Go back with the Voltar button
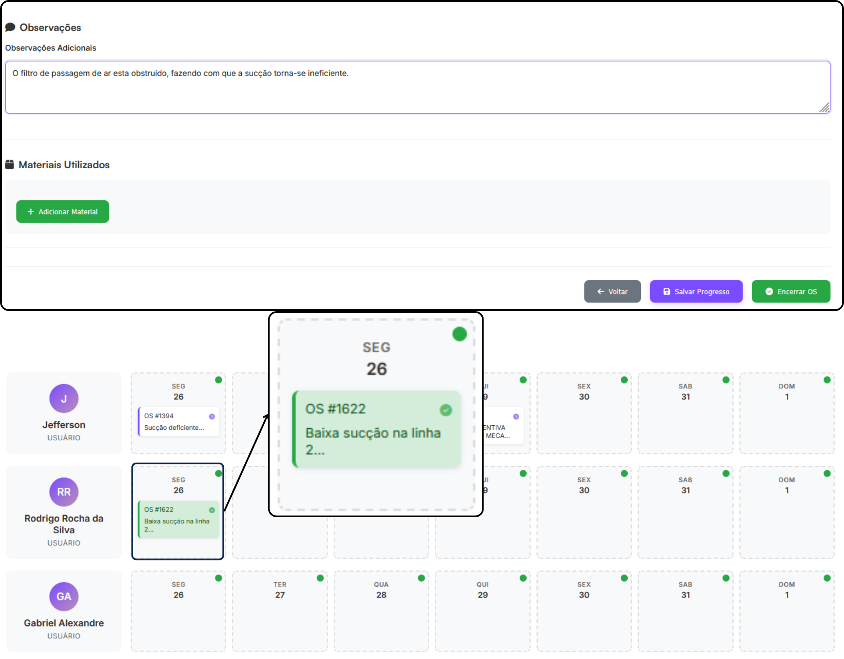844x659 pixels. (x=612, y=292)
